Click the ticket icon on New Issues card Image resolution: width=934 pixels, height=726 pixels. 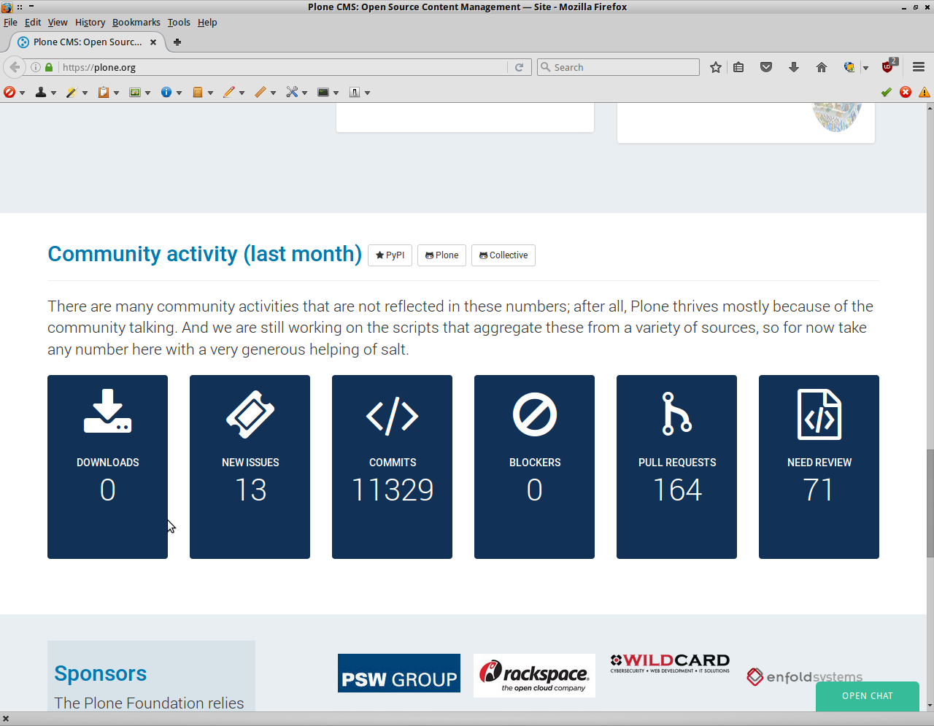[250, 414]
